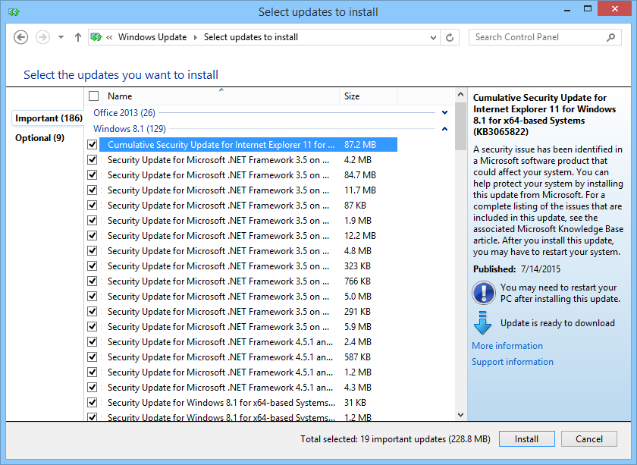
Task: Click the scroll down arrow of update list
Action: pyautogui.click(x=460, y=415)
